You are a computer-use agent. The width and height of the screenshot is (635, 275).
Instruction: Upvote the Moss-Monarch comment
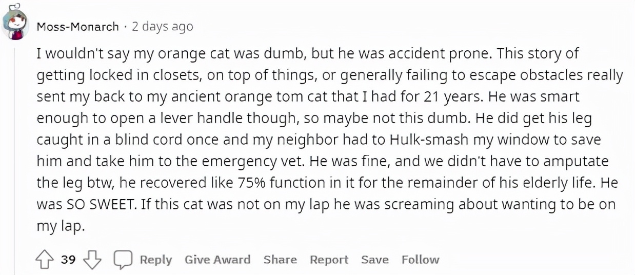(45, 260)
